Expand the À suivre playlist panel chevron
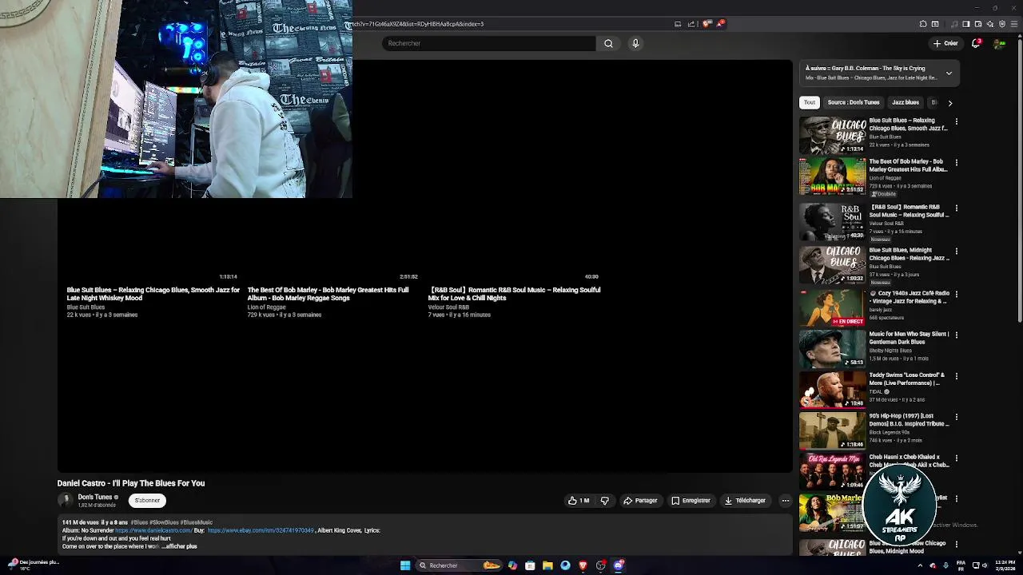Screen dimensions: 1023x575 (949, 73)
